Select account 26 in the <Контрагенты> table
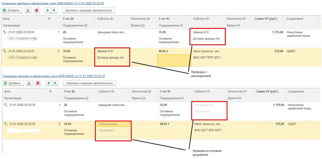This screenshot has width=322, height=159. 65,105
